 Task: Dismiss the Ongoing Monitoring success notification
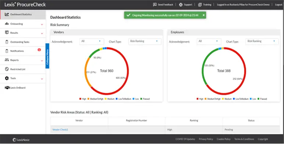203,15
